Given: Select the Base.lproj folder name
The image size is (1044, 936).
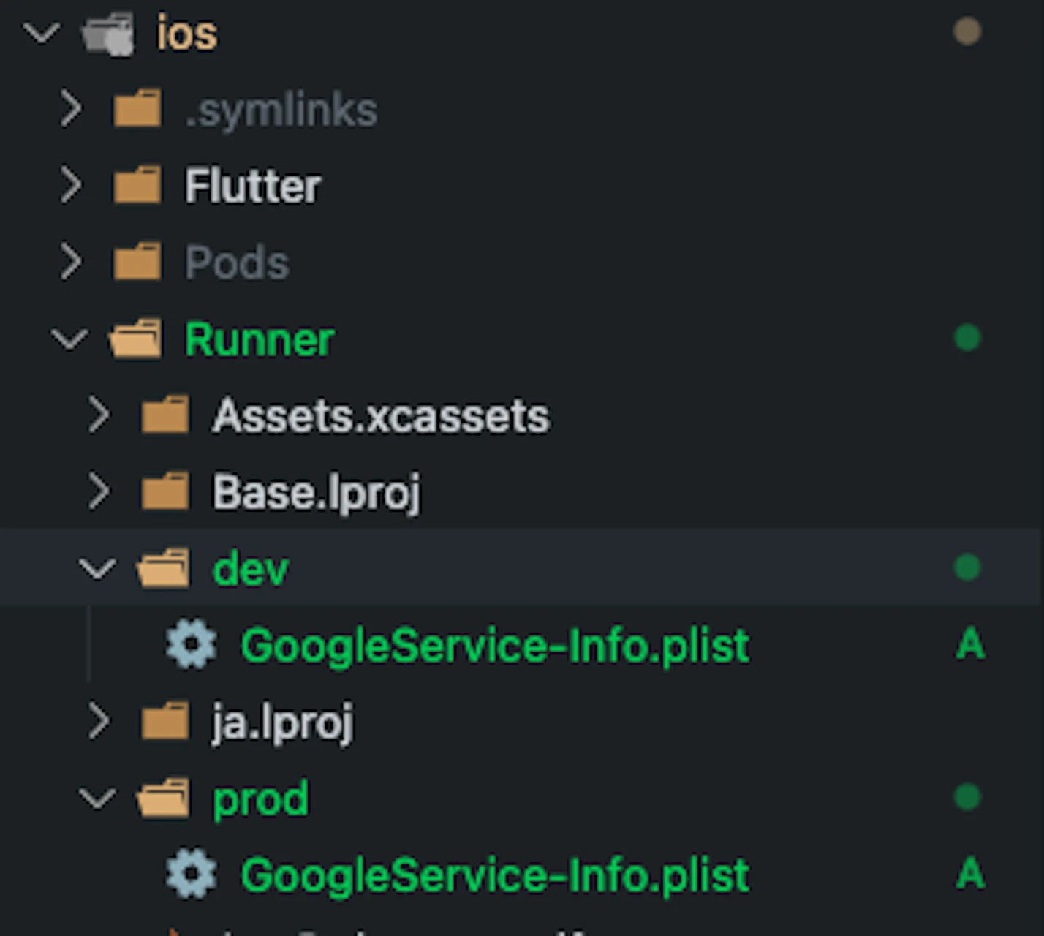Looking at the screenshot, I should (317, 493).
